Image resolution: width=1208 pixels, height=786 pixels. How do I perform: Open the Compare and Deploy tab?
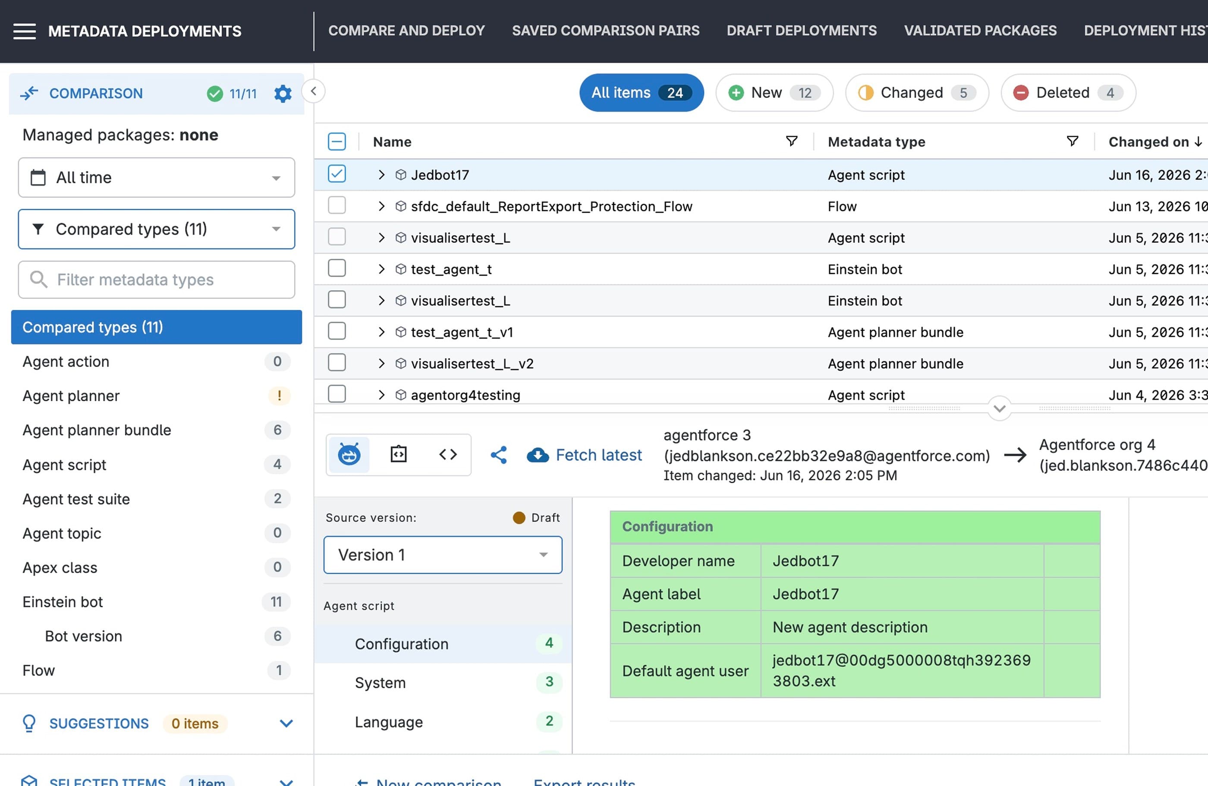[x=406, y=31]
